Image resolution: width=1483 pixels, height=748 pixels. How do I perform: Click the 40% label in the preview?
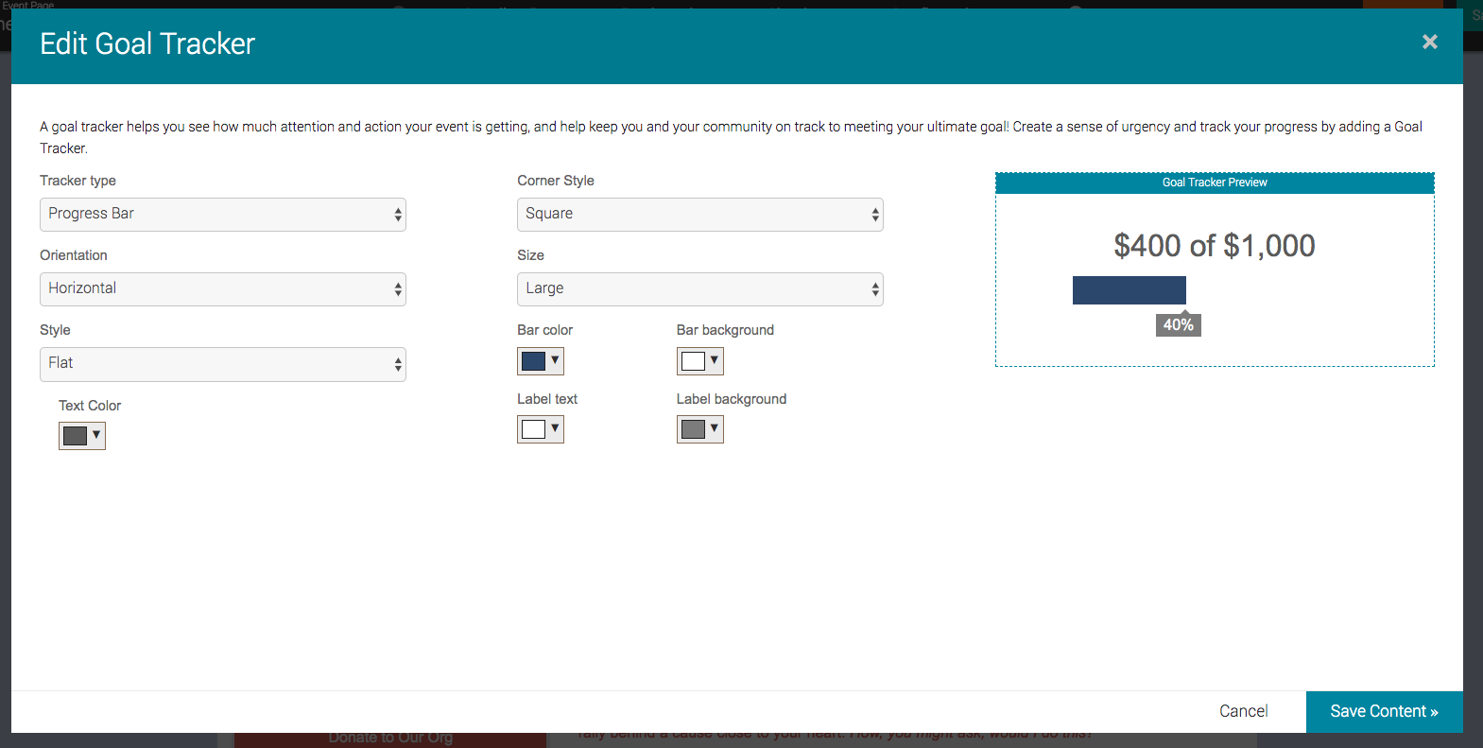coord(1179,324)
